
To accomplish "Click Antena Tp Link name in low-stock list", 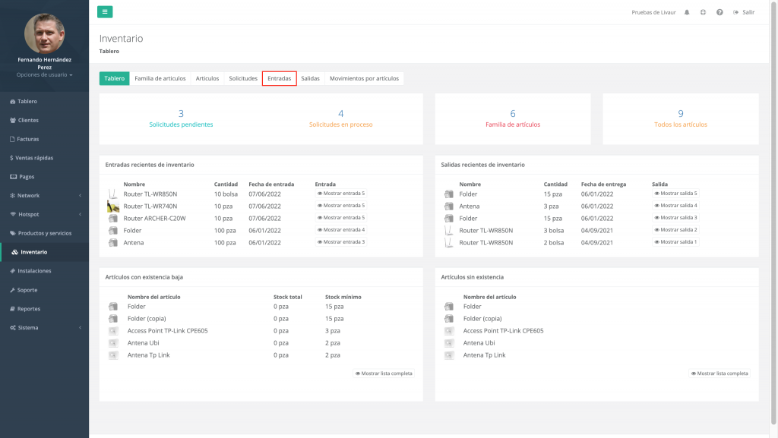I will coord(148,354).
